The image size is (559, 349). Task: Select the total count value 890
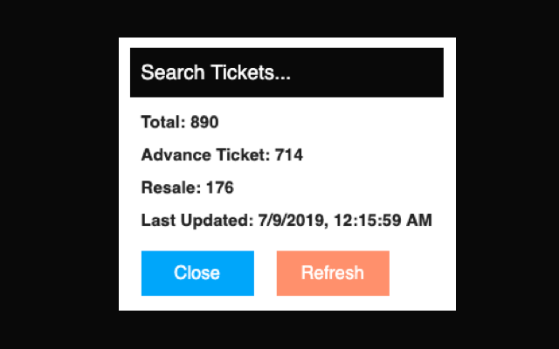coord(204,122)
